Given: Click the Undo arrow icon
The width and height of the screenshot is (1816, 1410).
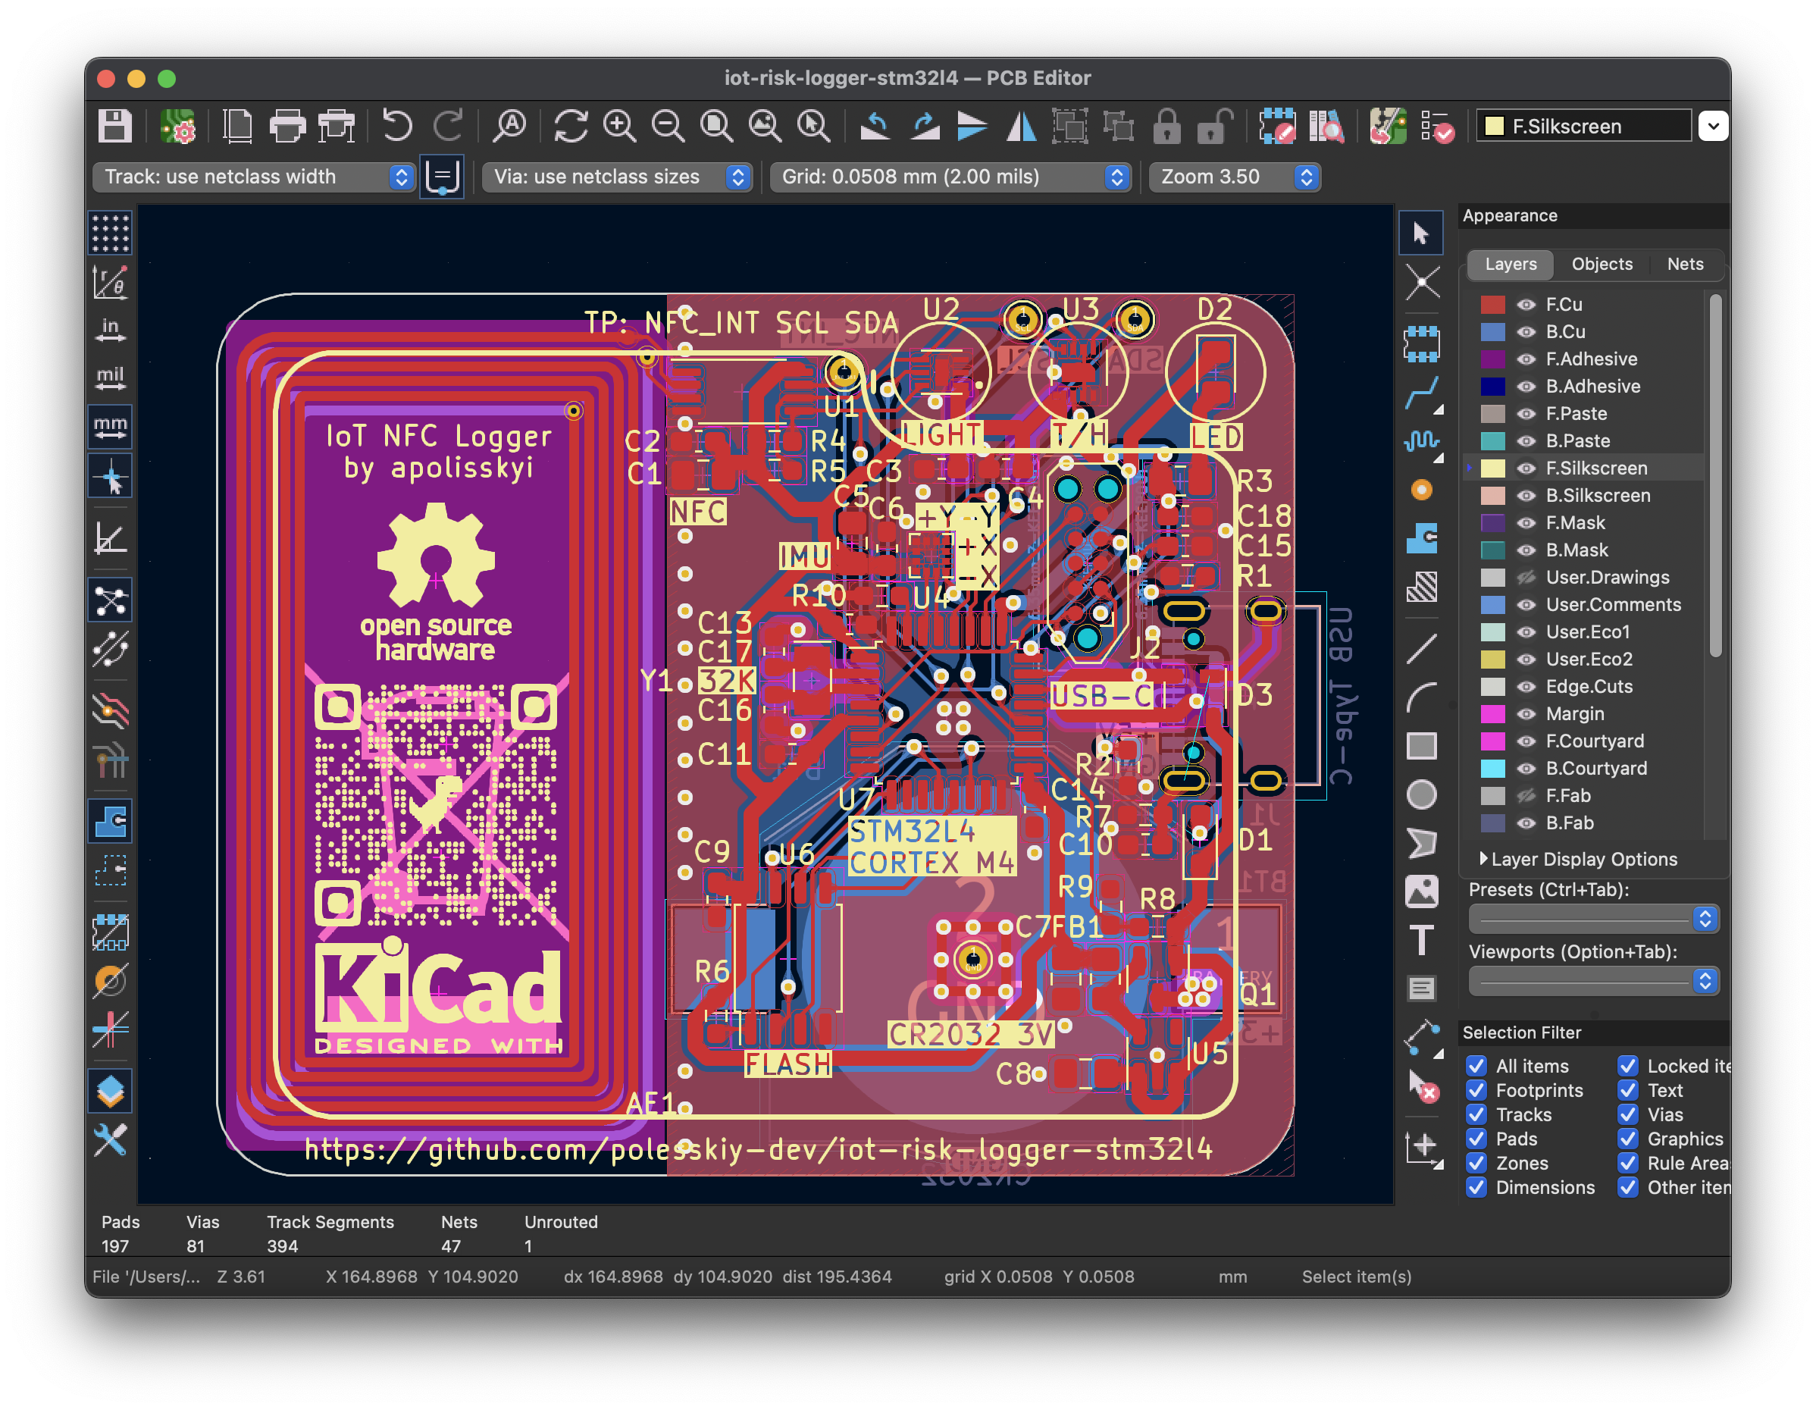Looking at the screenshot, I should coord(396,127).
